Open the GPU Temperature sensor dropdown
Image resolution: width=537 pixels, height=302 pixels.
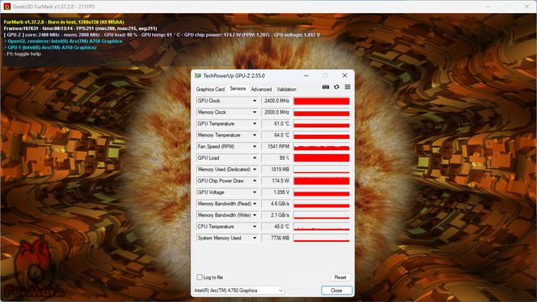[255, 123]
